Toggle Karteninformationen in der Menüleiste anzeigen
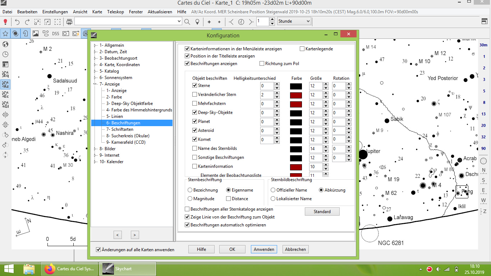This screenshot has height=276, width=491. tap(187, 49)
